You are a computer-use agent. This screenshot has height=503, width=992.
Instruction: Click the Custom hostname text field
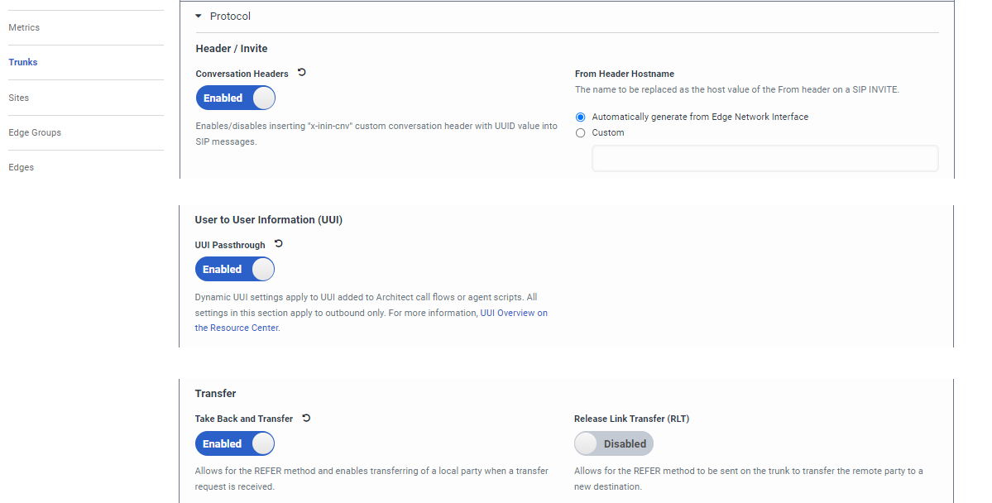(764, 158)
